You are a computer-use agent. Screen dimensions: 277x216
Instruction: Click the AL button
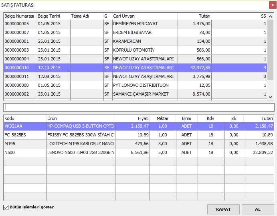pyautogui.click(x=258, y=210)
